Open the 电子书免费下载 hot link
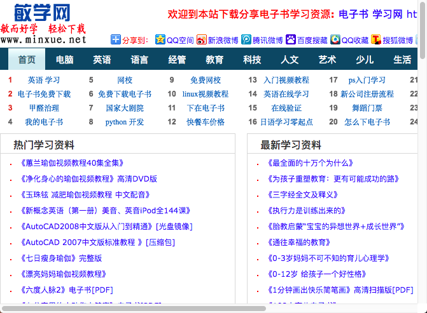Viewport: 427px width, 313px height. 44,94
